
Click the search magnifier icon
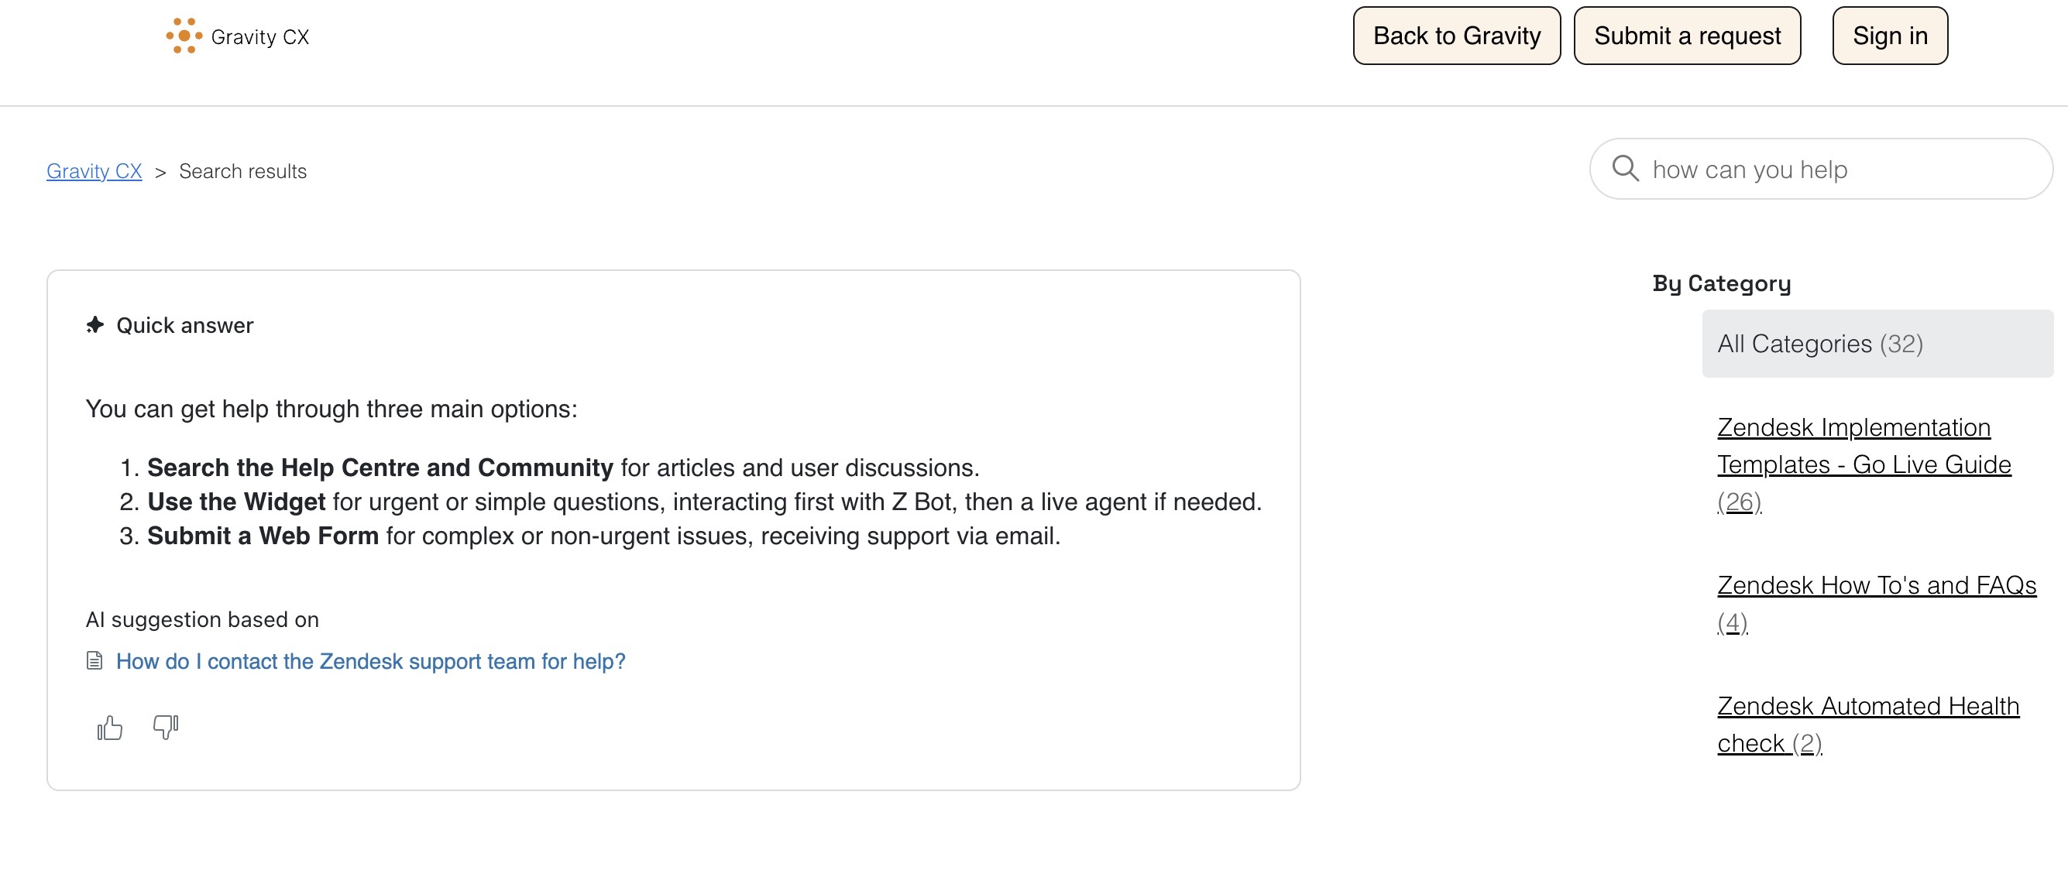1625,170
